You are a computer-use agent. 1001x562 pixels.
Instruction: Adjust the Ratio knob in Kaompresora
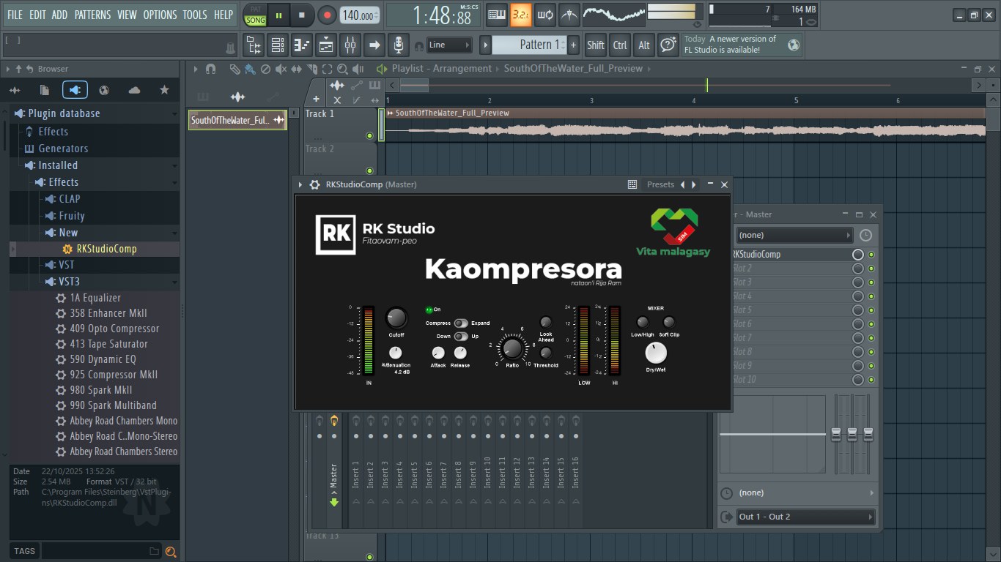coord(513,348)
